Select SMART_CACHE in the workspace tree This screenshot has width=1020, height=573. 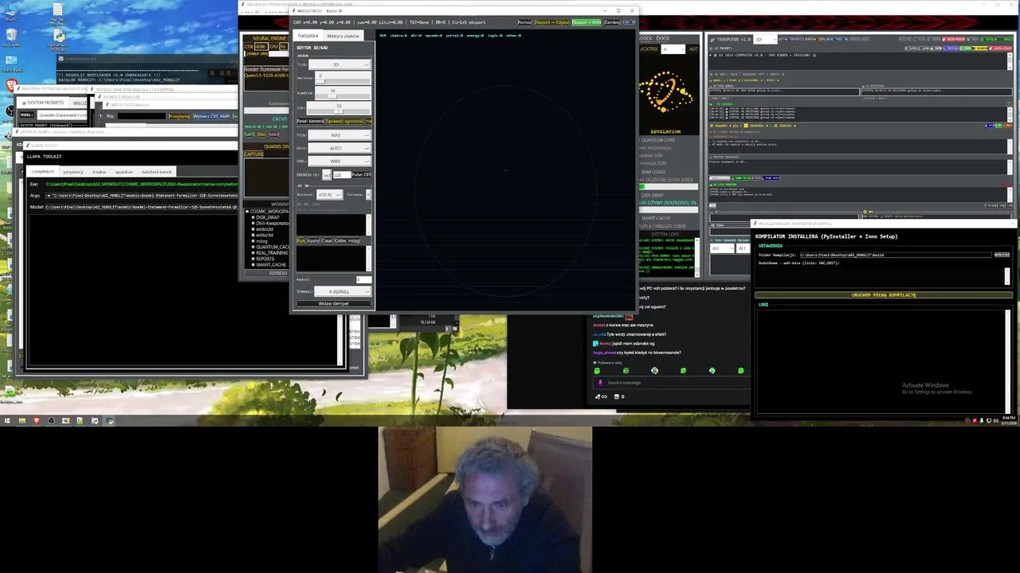click(x=271, y=265)
